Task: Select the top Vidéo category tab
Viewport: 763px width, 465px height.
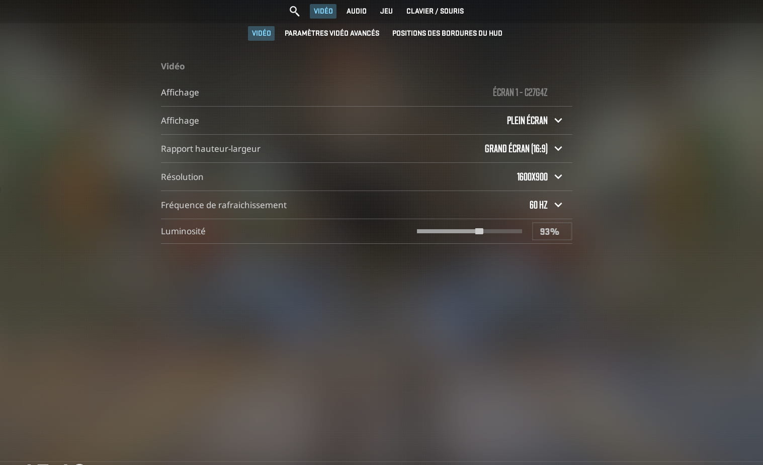Action: [323, 11]
